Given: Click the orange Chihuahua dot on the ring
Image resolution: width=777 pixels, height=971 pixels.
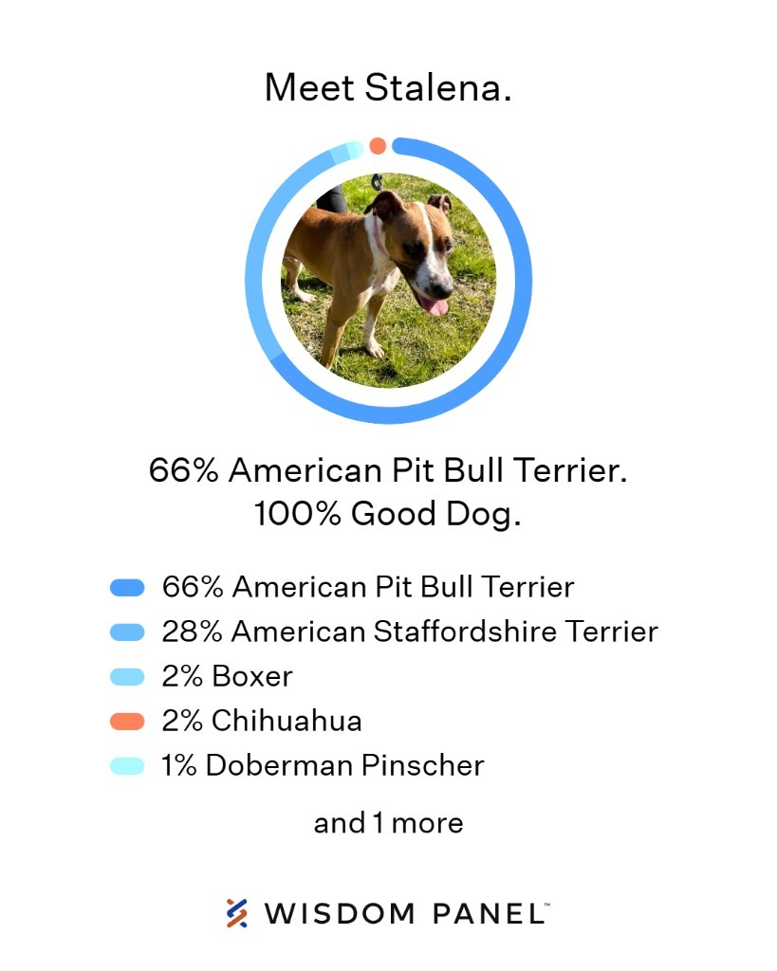Looking at the screenshot, I should (x=378, y=145).
